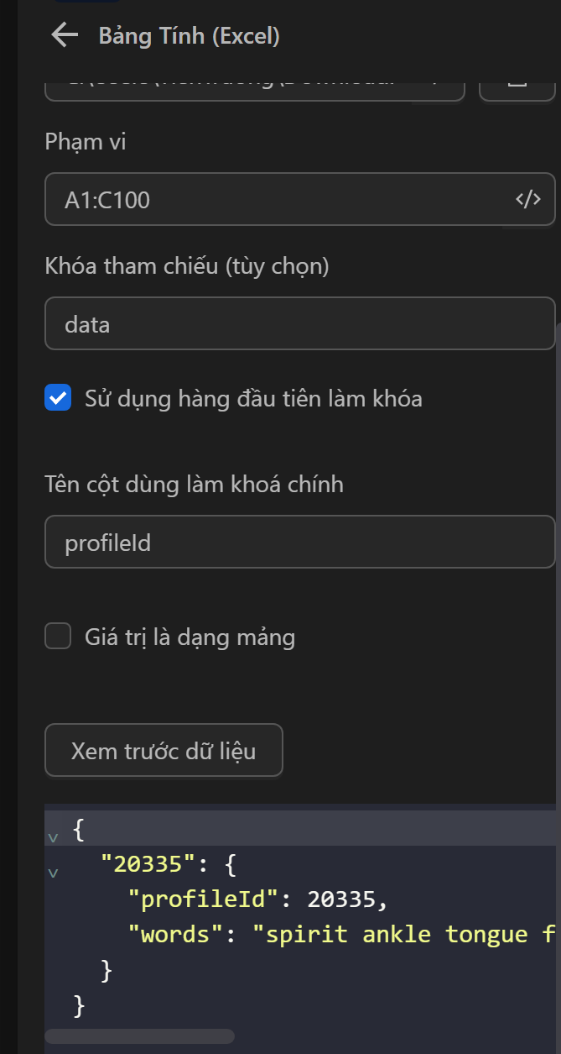Screen dimensions: 561x1054
Task: Click the "Khóa tham chiếu (tùy chọn)" label
Action: (x=187, y=266)
